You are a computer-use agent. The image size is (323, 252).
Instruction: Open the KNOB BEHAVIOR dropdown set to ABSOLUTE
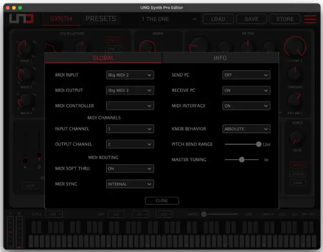[x=246, y=129]
